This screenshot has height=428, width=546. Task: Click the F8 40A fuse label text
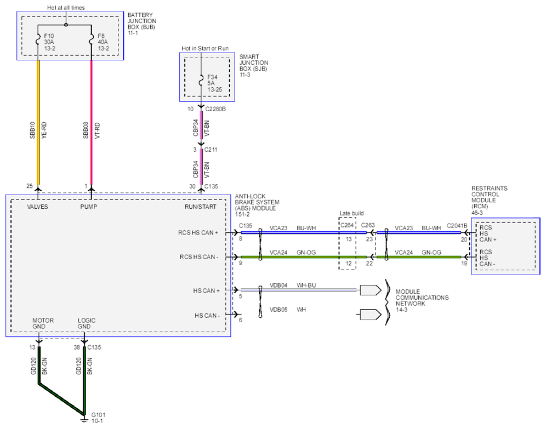[x=103, y=42]
